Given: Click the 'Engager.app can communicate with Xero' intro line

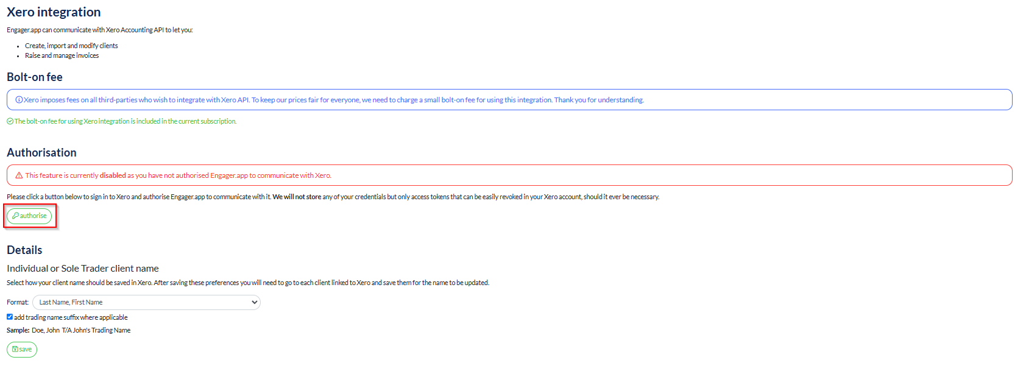Looking at the screenshot, I should [100, 30].
